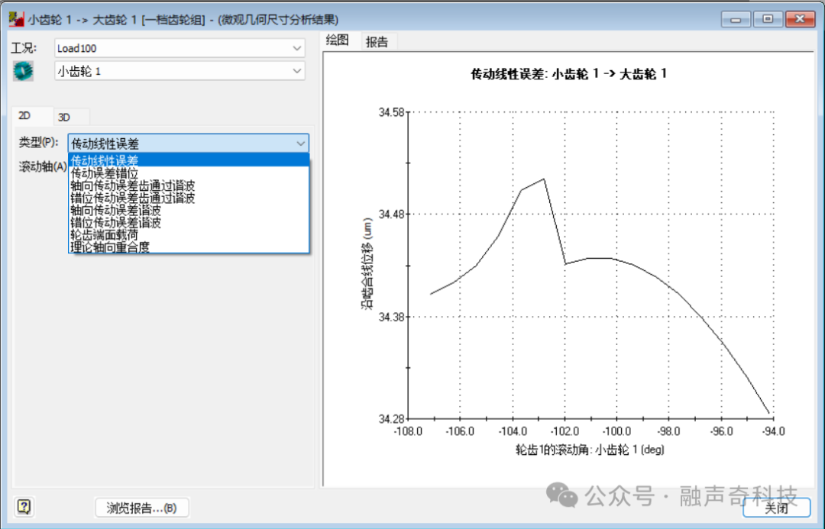Click the -100.0 x-axis value
This screenshot has height=529, width=825.
[x=616, y=432]
